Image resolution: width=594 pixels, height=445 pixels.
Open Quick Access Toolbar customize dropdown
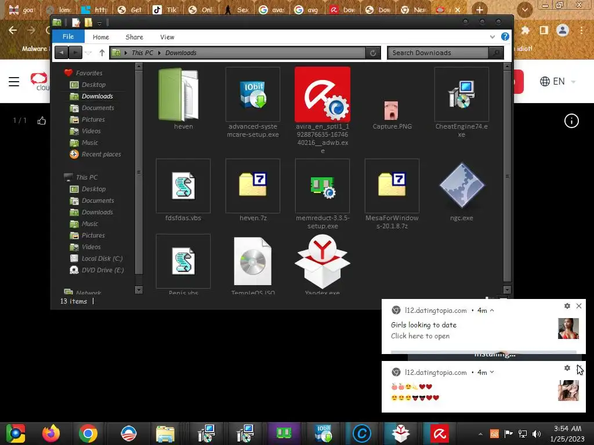[99, 23]
